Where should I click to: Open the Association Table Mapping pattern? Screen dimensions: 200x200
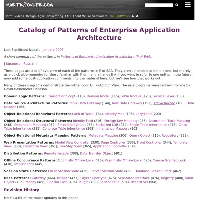click(x=169, y=121)
